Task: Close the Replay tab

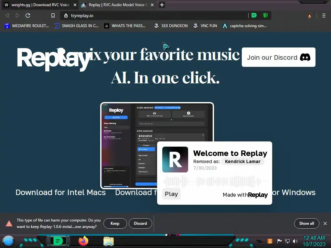Action: (x=152, y=5)
